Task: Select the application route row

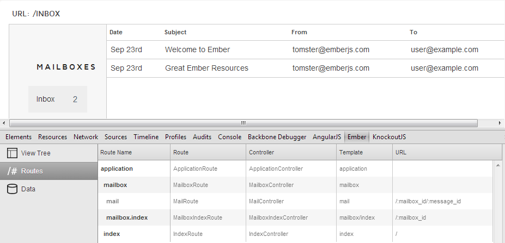Action: tap(295, 169)
